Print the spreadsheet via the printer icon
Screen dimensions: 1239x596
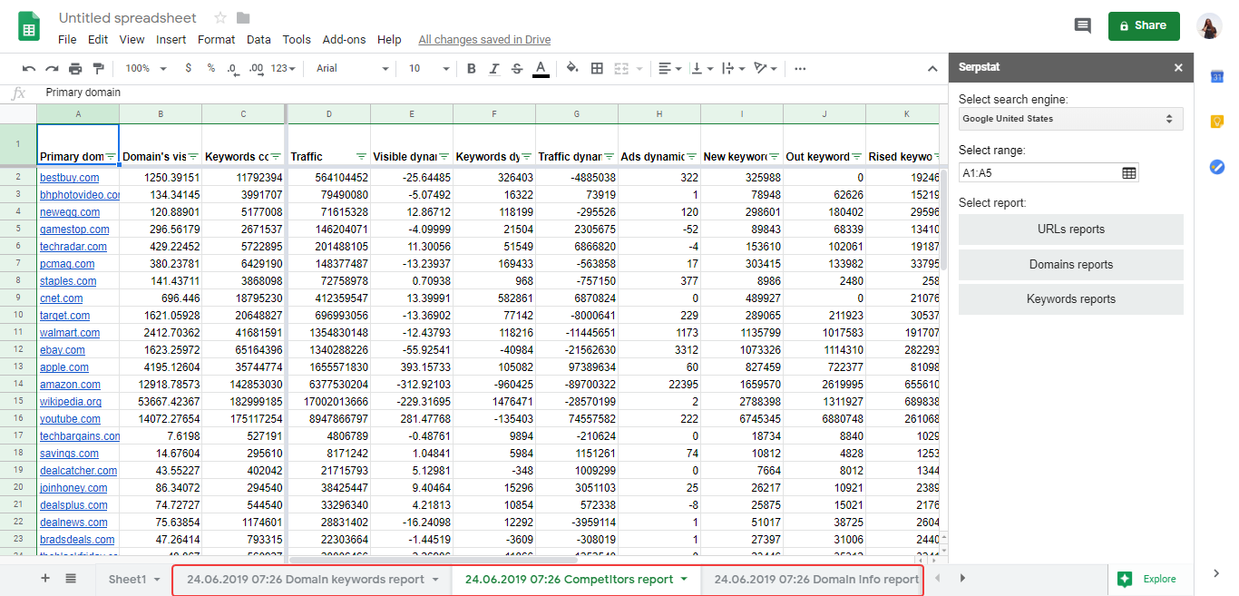[75, 68]
